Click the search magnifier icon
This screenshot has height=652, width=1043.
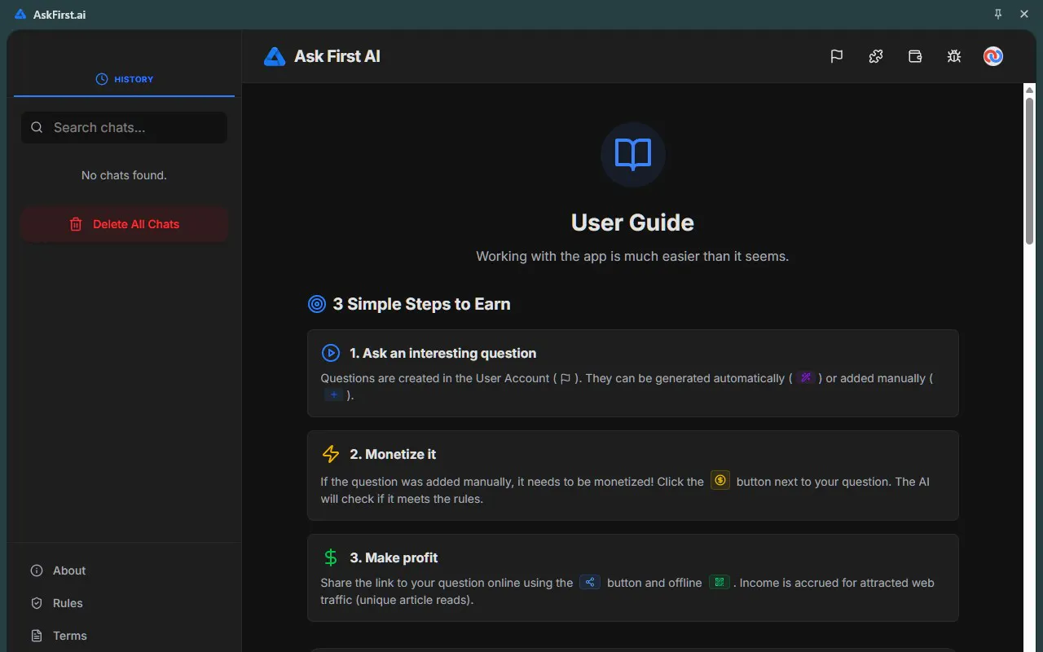pos(37,127)
